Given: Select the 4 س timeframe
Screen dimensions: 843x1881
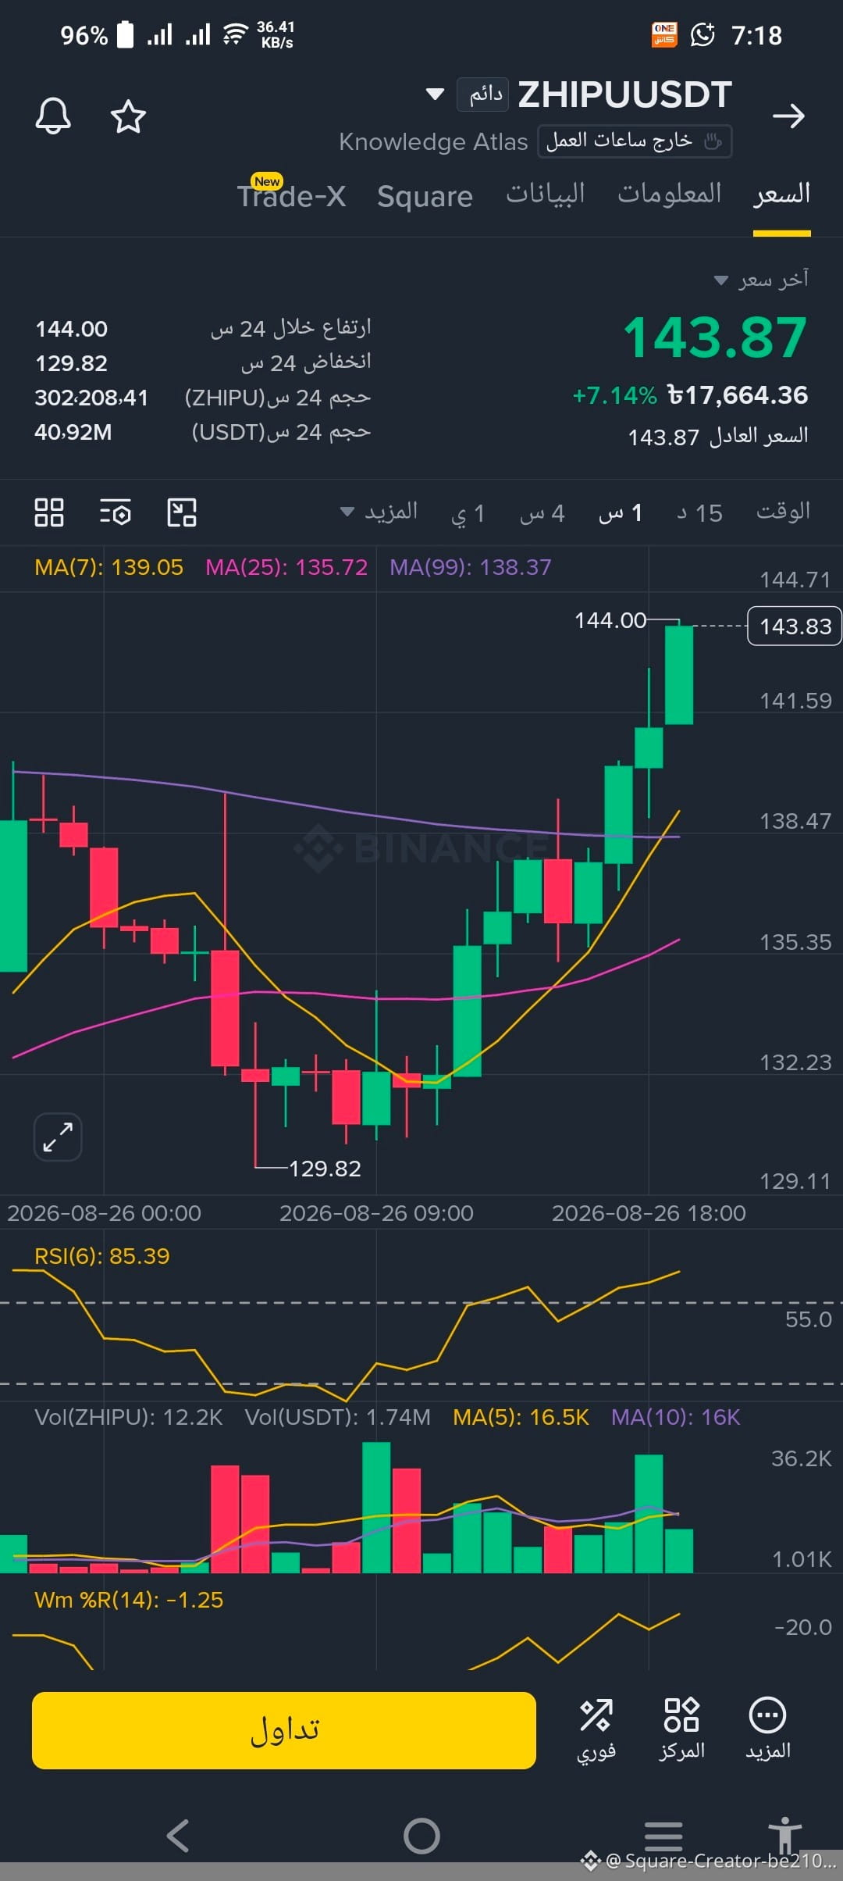Looking at the screenshot, I should pyautogui.click(x=542, y=513).
